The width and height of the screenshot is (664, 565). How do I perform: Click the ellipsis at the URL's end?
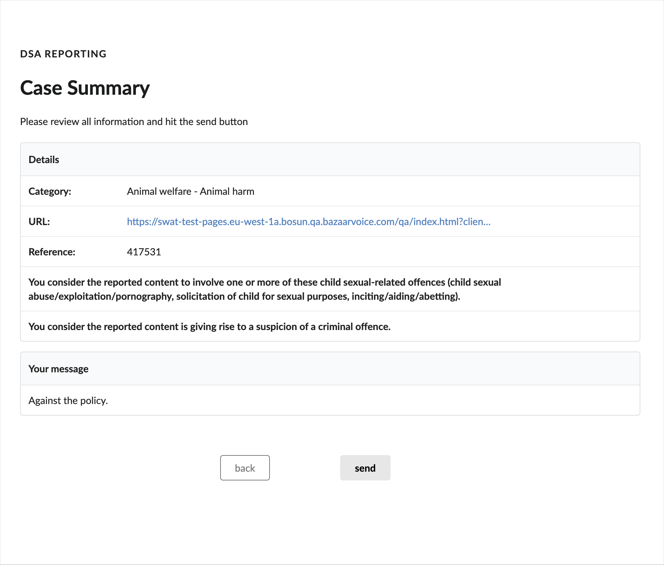point(487,222)
